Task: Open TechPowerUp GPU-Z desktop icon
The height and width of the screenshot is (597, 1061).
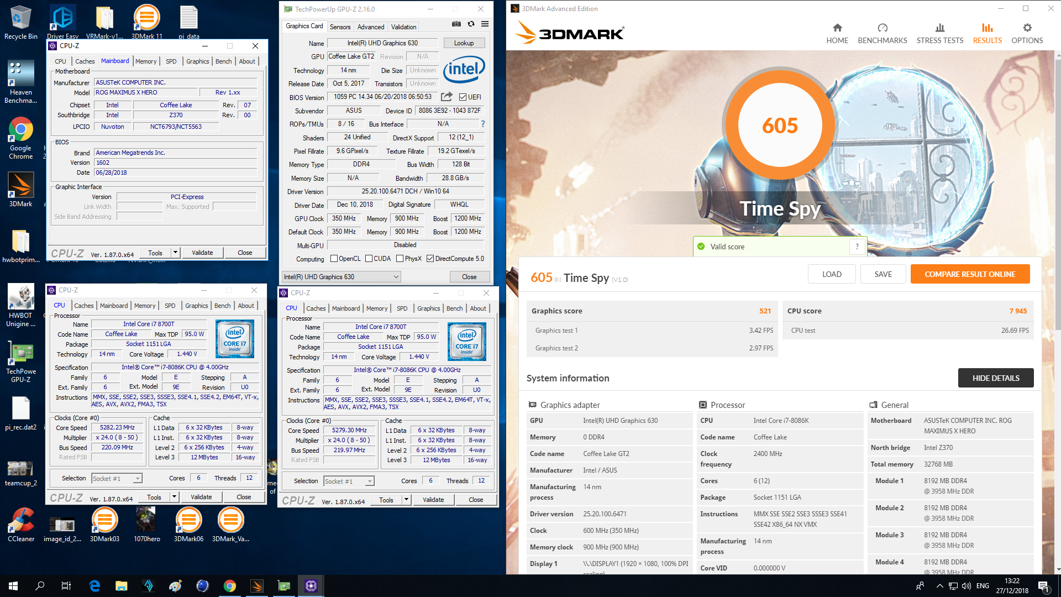Action: pos(21,362)
